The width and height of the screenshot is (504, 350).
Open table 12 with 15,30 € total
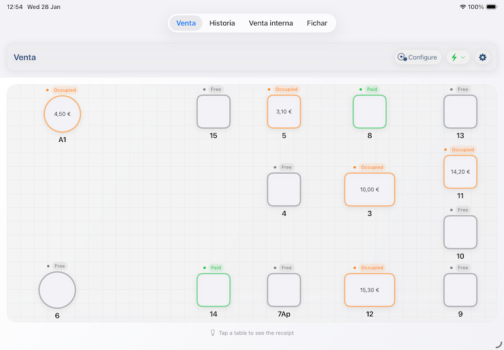coord(369,290)
